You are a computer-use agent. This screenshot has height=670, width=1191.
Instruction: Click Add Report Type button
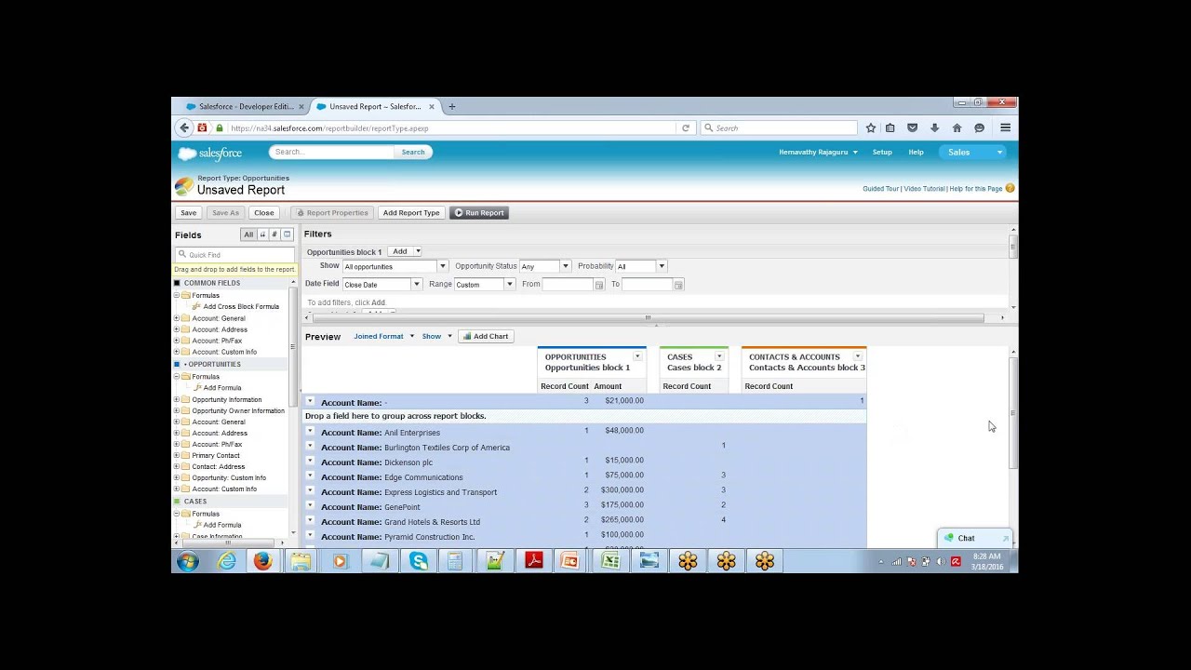tap(411, 213)
